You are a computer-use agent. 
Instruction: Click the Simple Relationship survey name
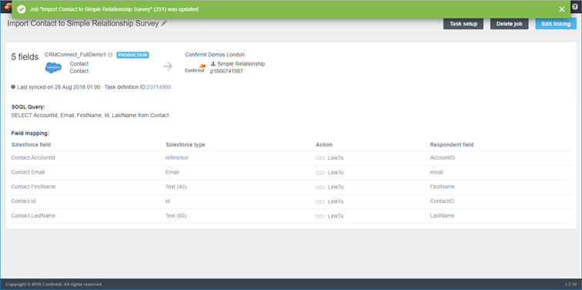coord(241,64)
